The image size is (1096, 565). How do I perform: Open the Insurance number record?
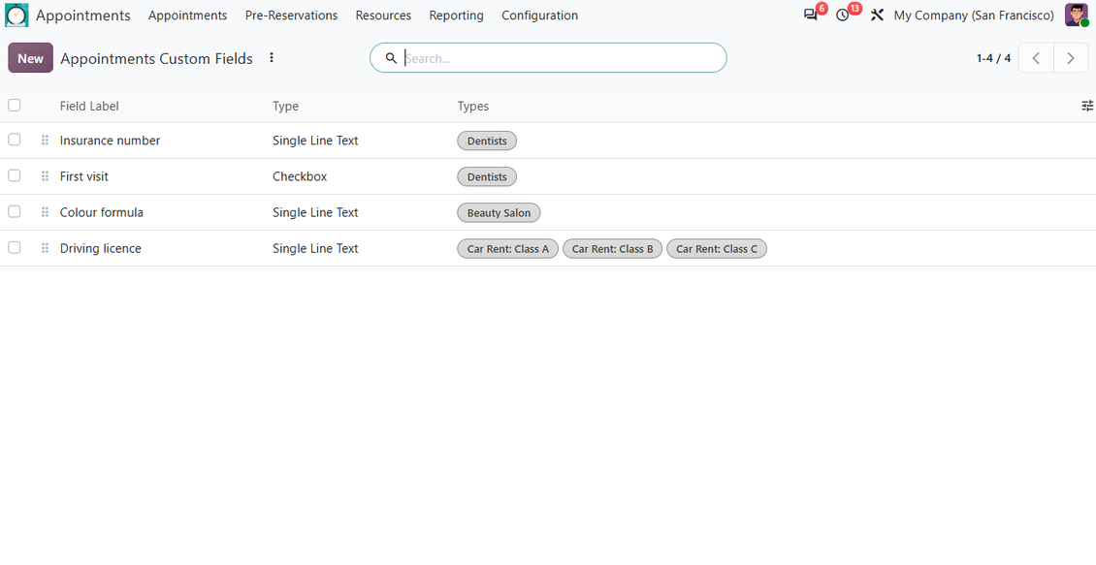tap(110, 141)
